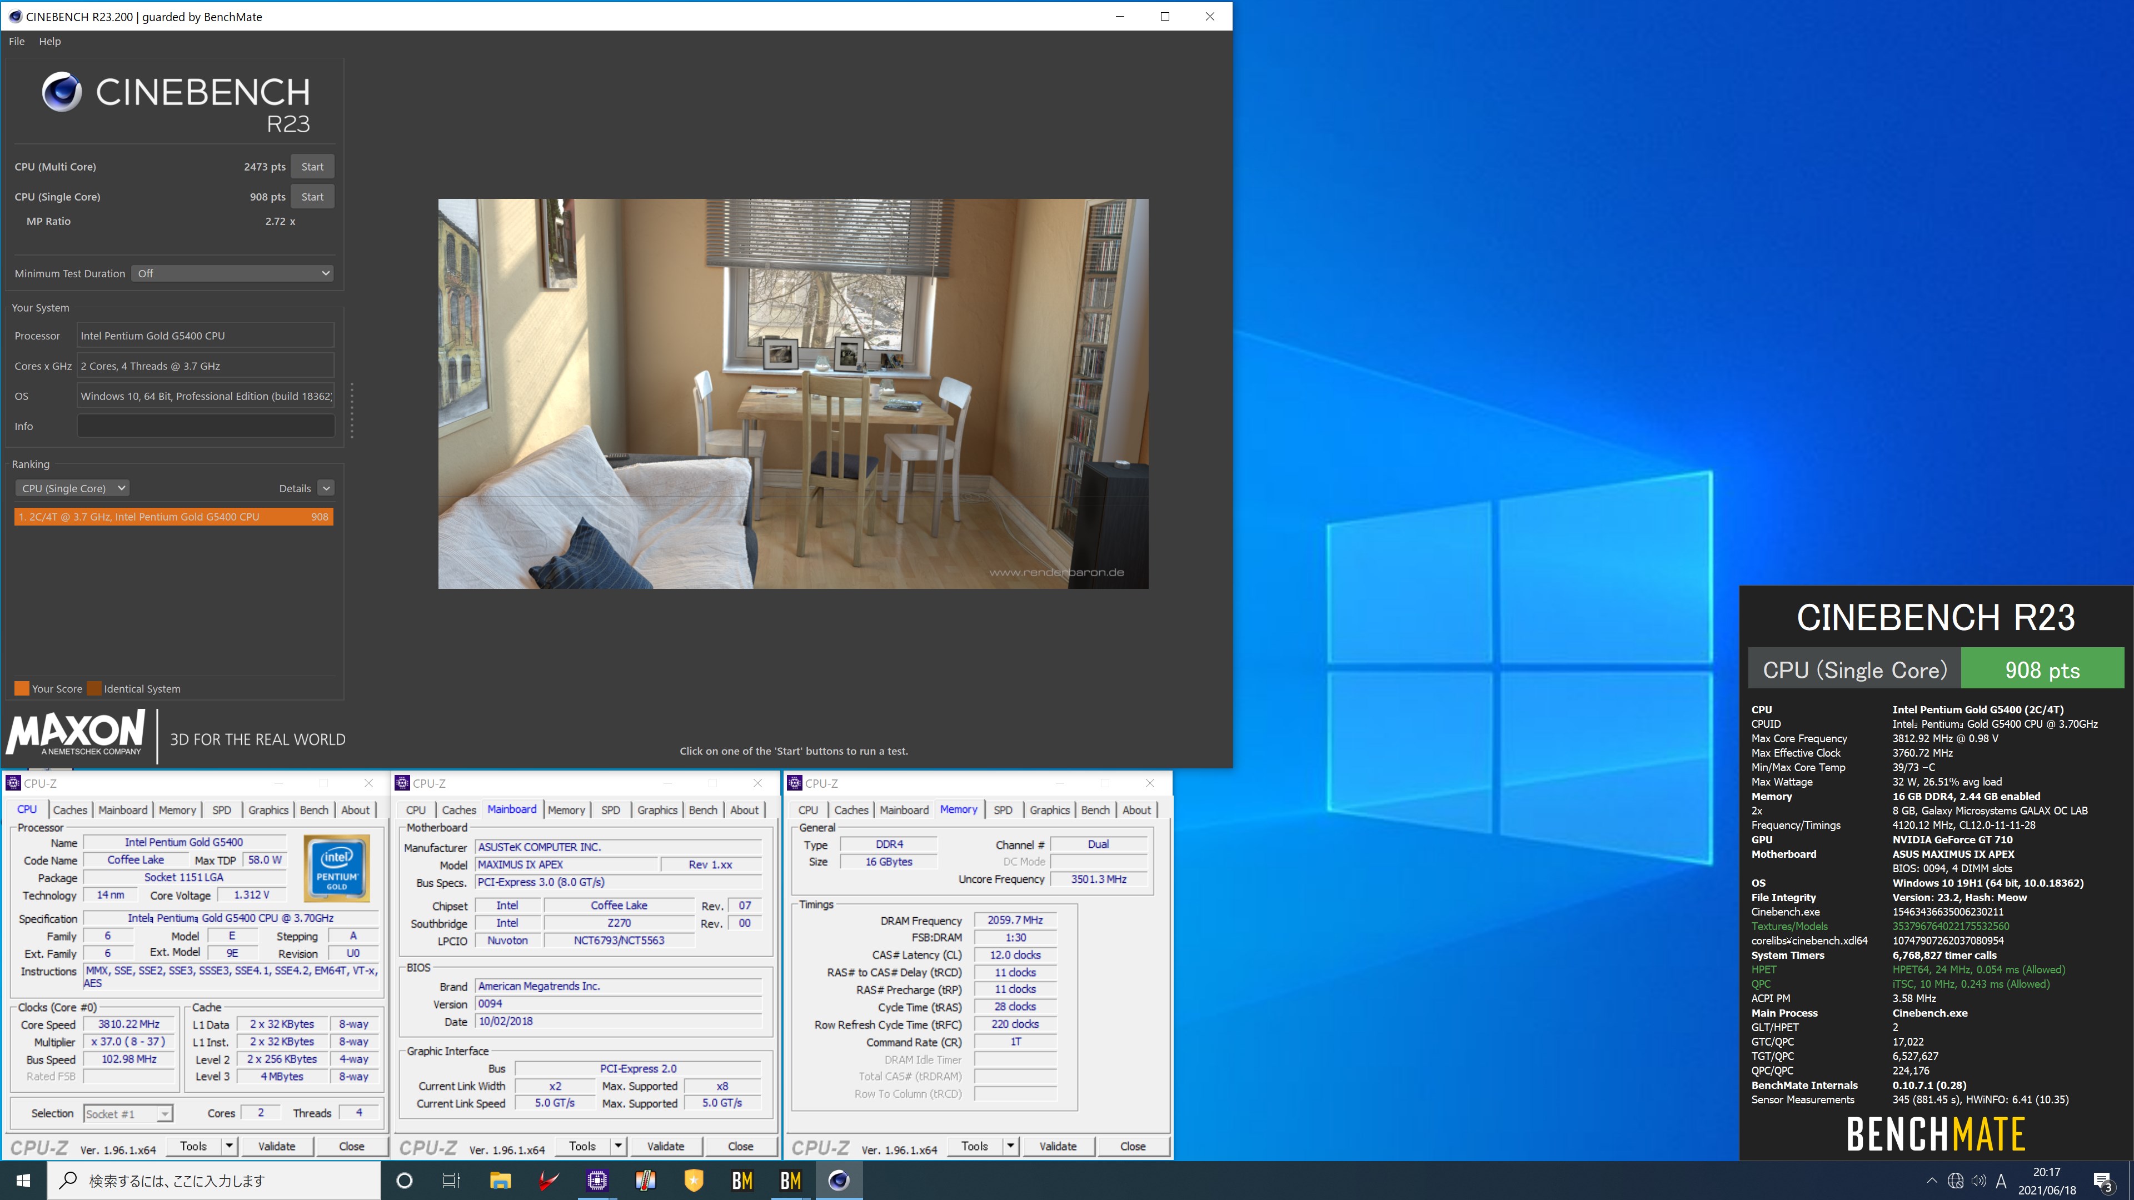This screenshot has width=2134, height=1200.
Task: Click the Windows taskbar search box
Action: pyautogui.click(x=214, y=1180)
